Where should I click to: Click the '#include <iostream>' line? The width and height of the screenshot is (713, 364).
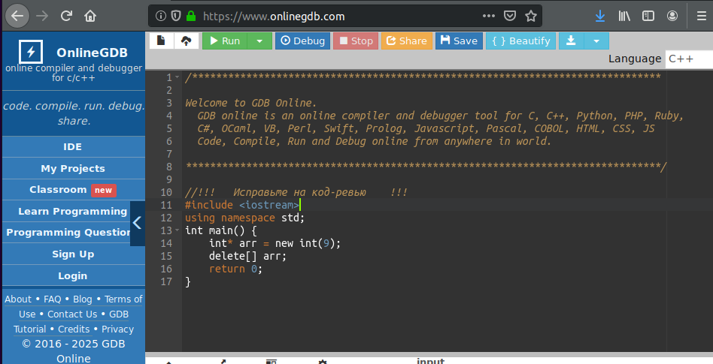242,205
